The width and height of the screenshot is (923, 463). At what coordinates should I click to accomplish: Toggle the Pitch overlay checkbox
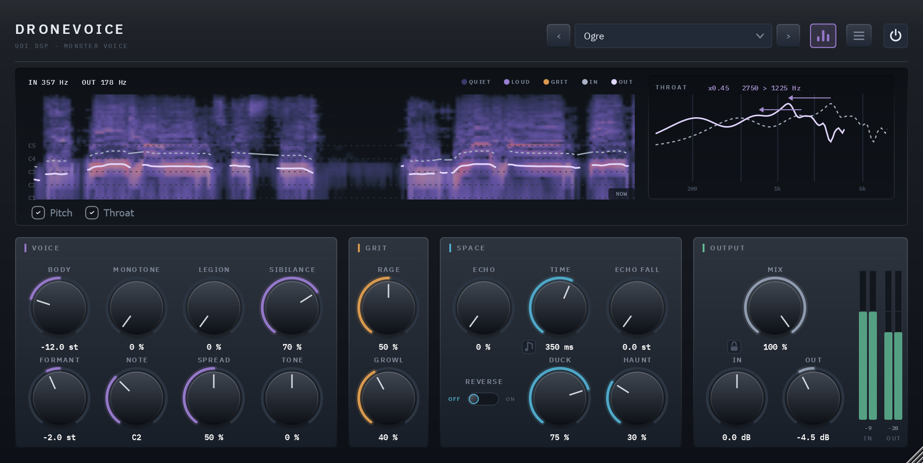[38, 213]
